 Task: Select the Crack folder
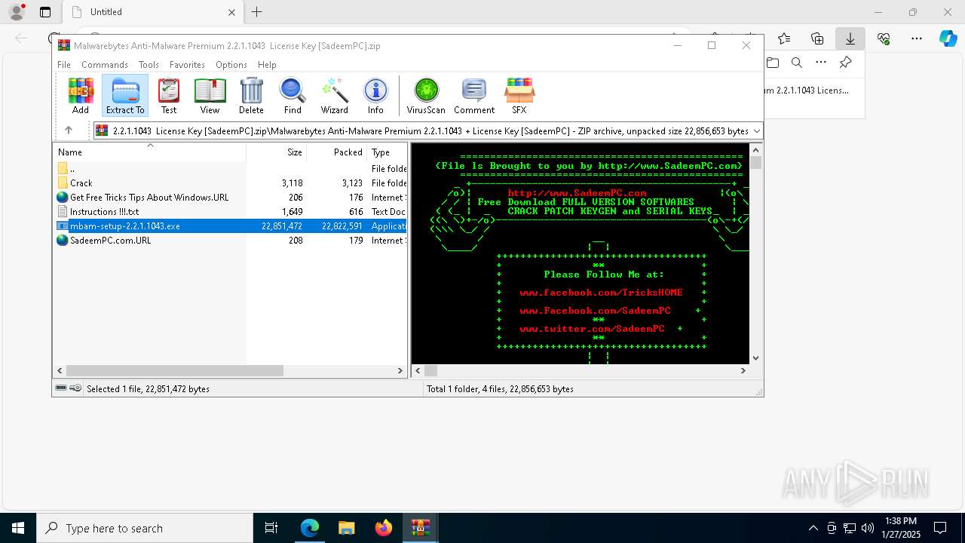point(81,183)
